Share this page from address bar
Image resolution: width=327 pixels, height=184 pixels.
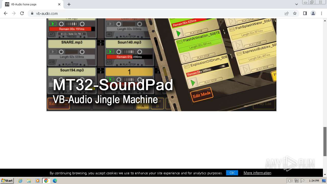(287, 13)
